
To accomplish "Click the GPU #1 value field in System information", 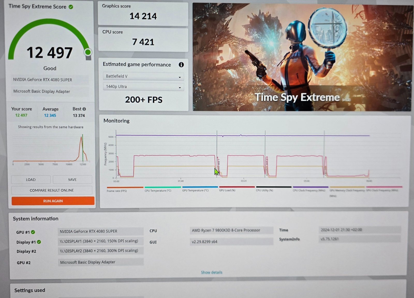I will 100,231.
